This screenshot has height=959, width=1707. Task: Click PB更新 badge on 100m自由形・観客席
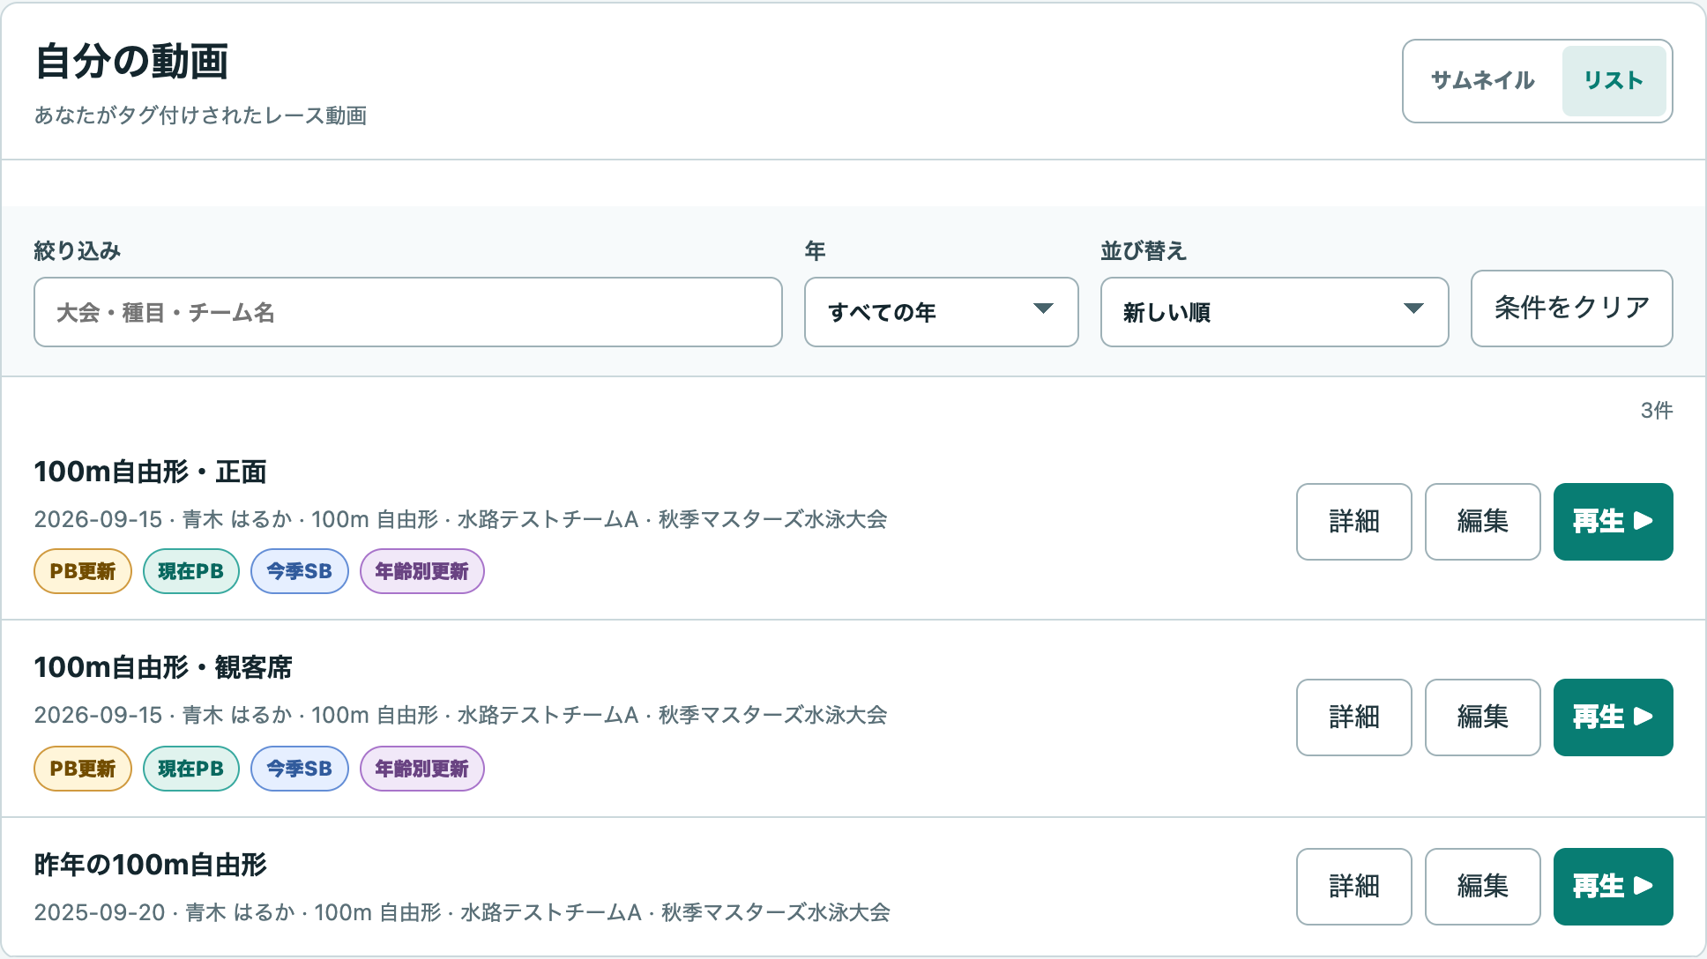tap(83, 769)
